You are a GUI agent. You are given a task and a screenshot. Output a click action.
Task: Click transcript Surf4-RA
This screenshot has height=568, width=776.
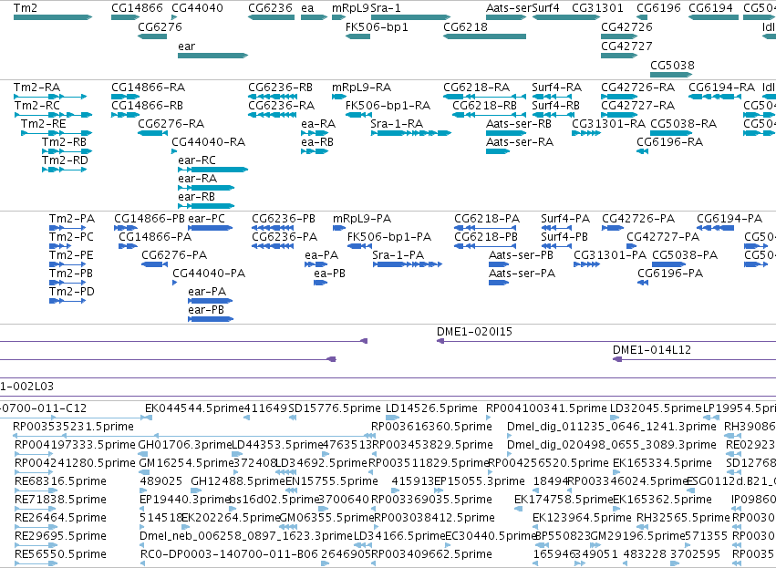click(554, 97)
